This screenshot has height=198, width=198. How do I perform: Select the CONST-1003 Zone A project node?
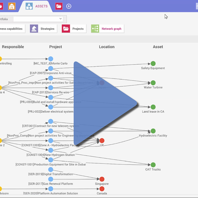point(51,141)
